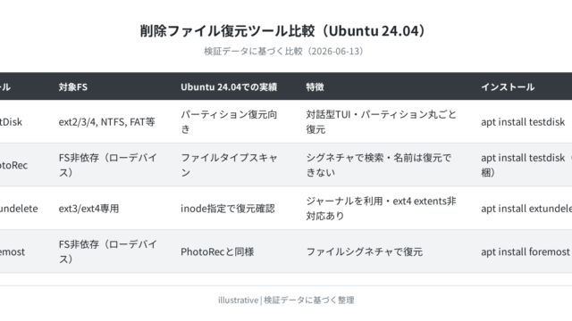Click the apt install foremost cell
Screen dimensions: 572x321
[525, 251]
